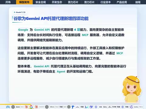Click highlighted MCP after 并通过
Viewport: 146px width, 109px height.
(120, 53)
